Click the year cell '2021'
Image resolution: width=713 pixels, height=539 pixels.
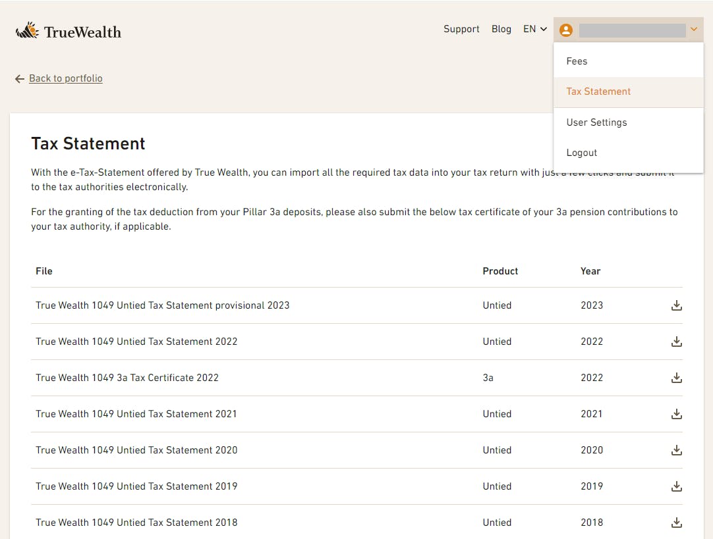591,414
